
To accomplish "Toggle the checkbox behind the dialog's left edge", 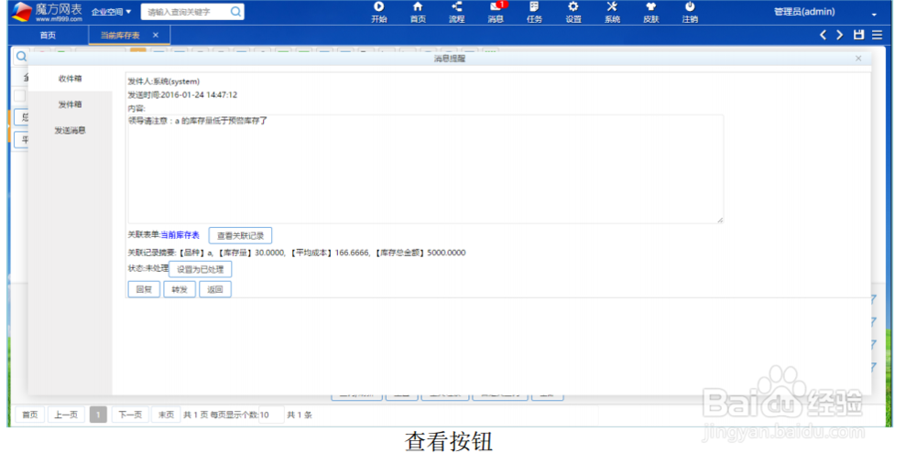I will [x=20, y=96].
